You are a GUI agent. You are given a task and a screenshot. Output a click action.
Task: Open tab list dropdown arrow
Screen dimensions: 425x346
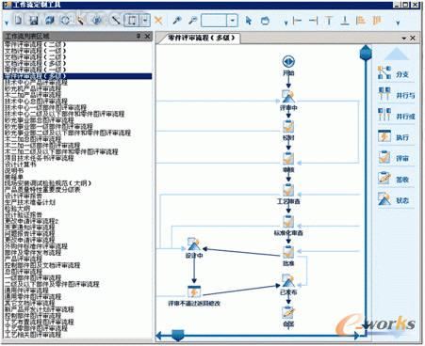tap(404, 39)
